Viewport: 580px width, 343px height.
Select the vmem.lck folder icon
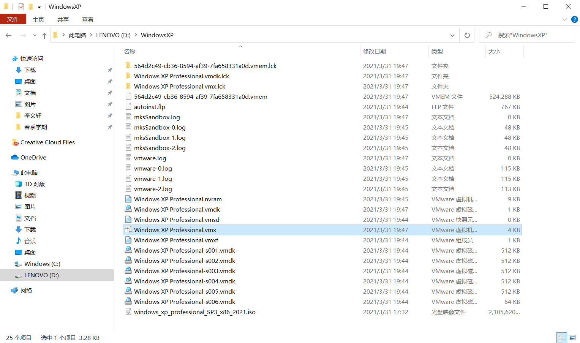click(x=128, y=66)
